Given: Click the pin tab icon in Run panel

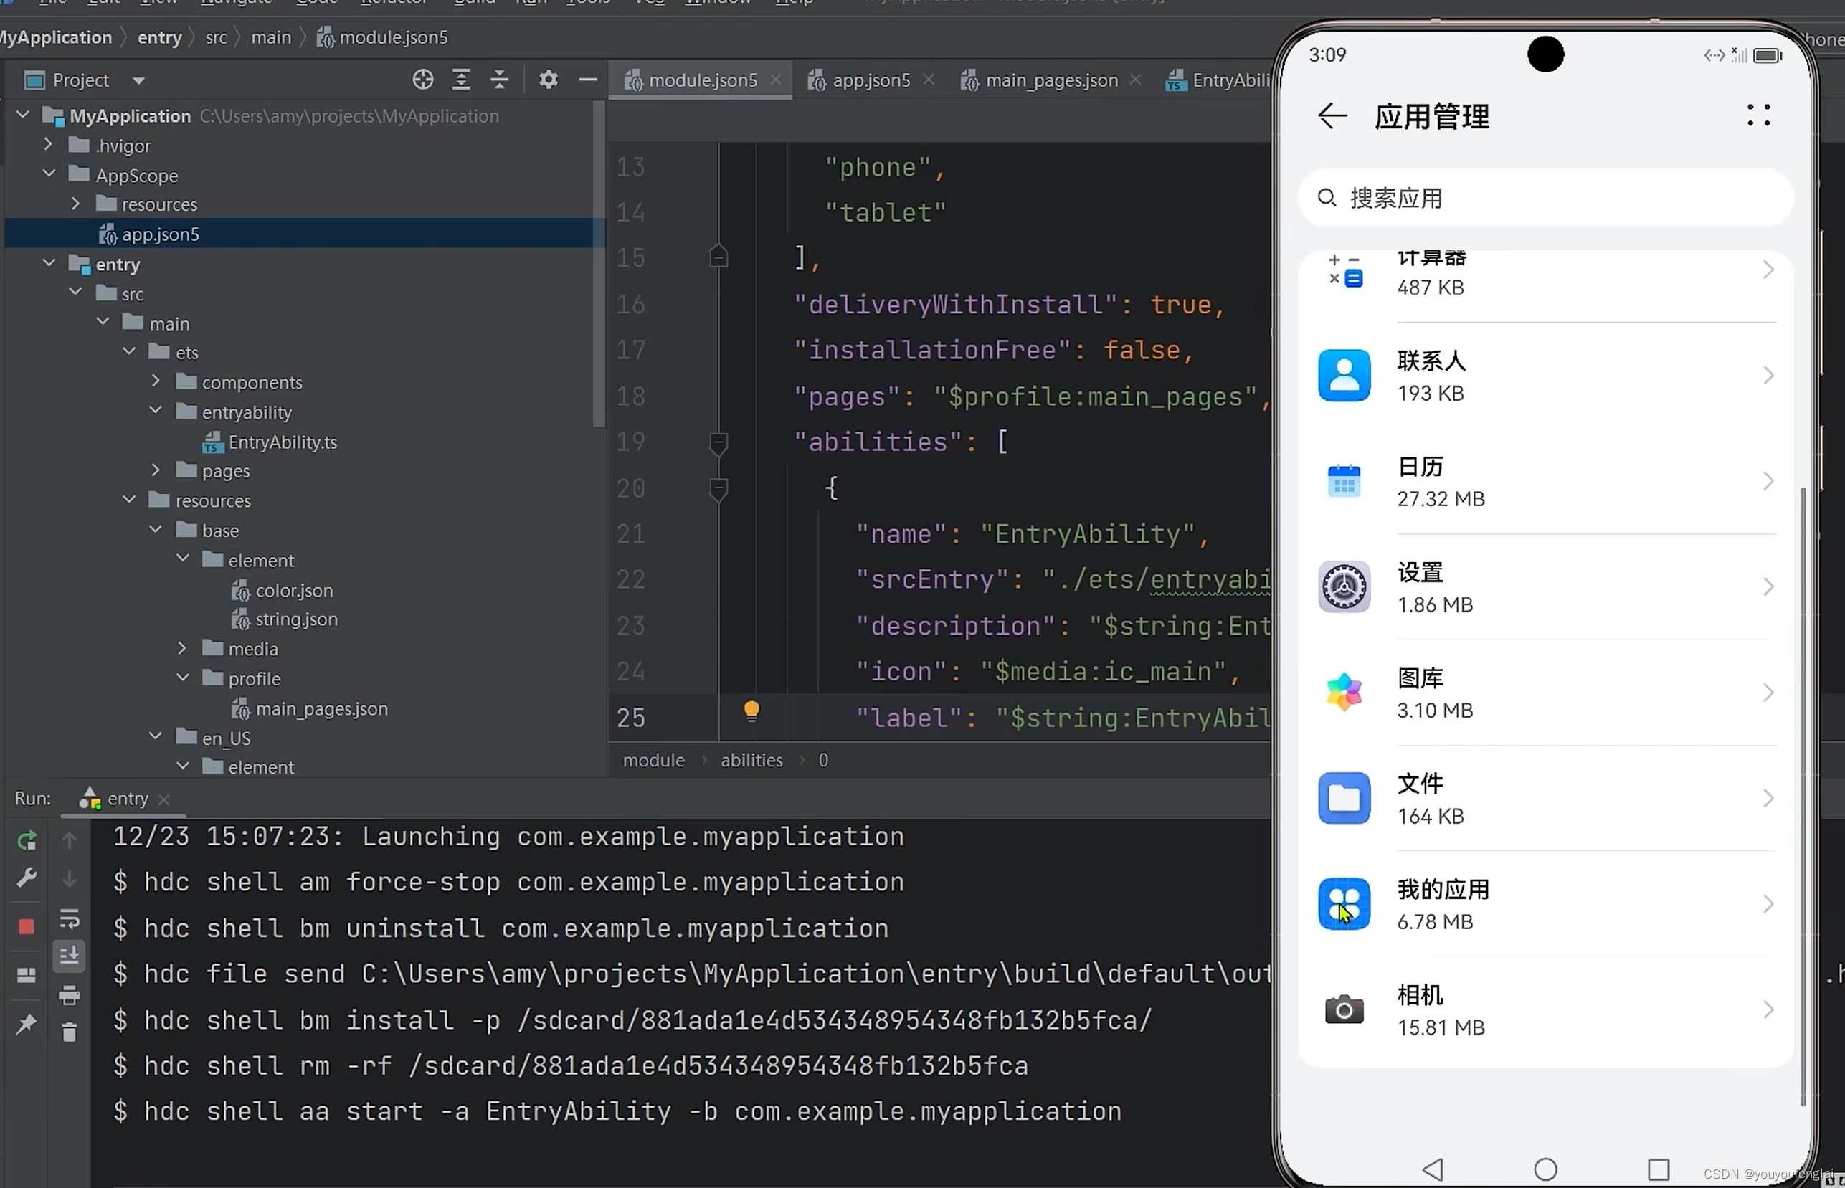Looking at the screenshot, I should 27,1025.
